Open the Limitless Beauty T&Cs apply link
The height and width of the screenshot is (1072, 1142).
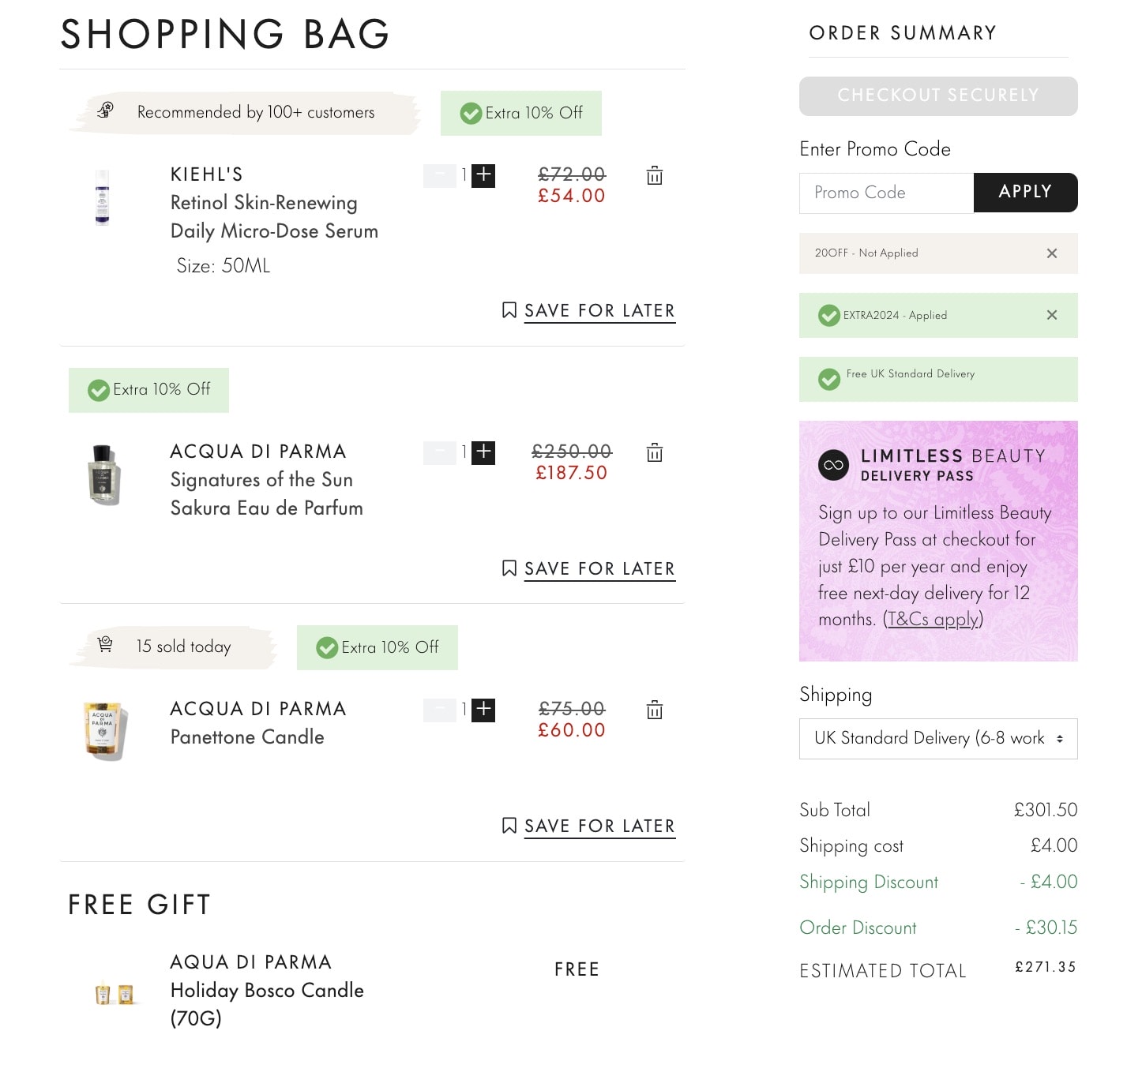933,620
